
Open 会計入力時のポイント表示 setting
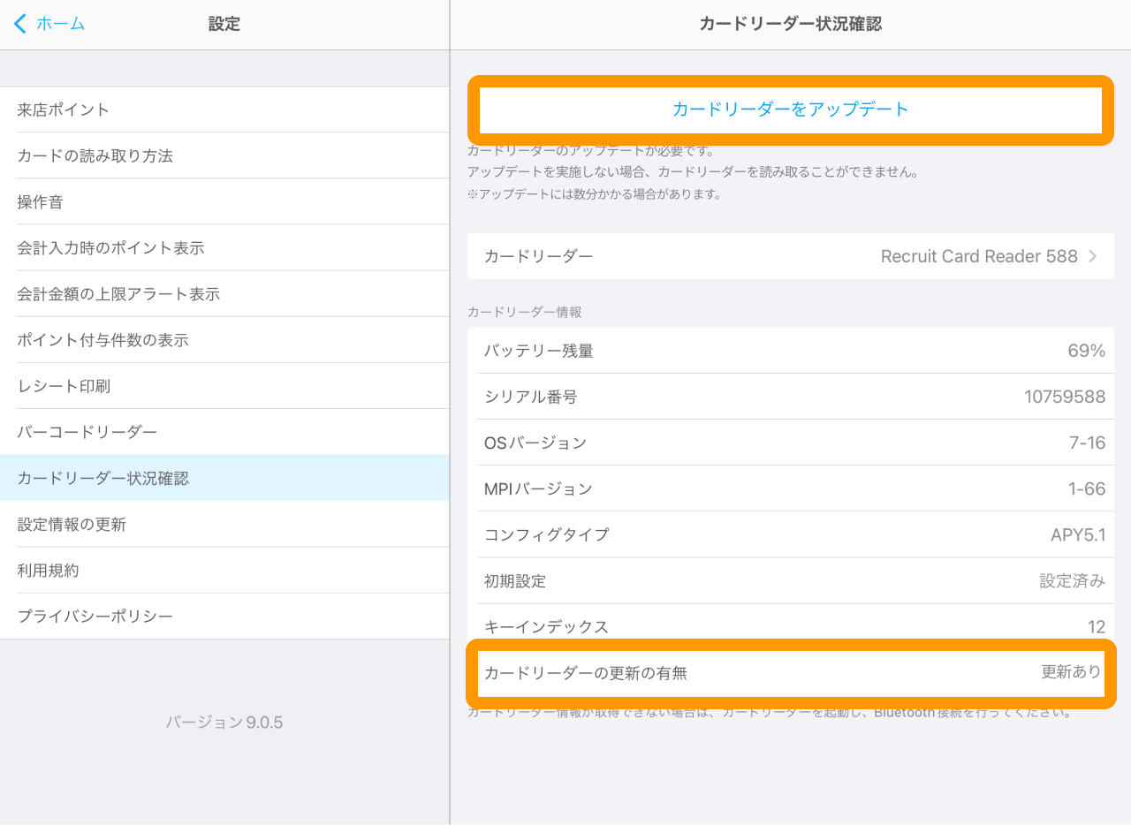pos(224,247)
